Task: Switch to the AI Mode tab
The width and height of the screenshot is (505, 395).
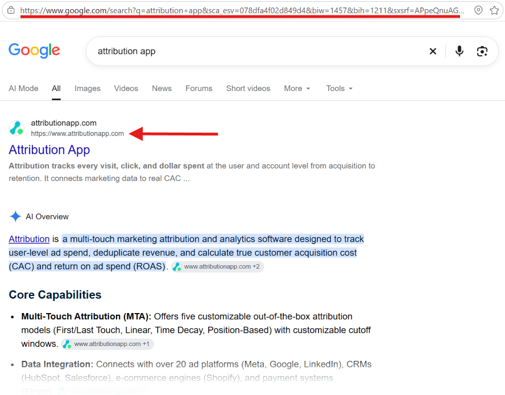Action: [23, 88]
